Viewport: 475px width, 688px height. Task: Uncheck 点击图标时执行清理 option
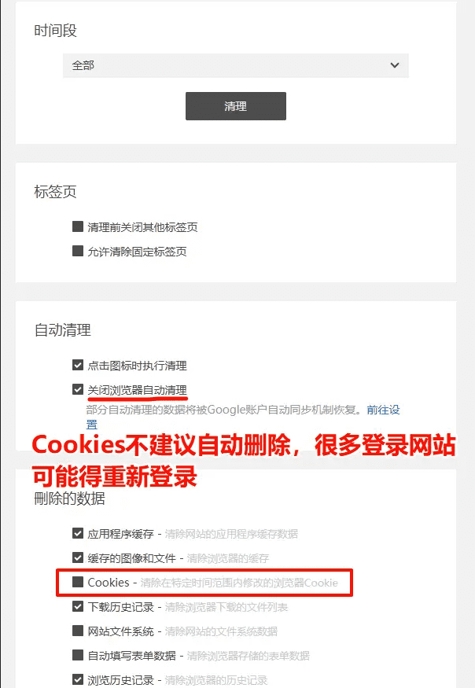pyautogui.click(x=78, y=365)
